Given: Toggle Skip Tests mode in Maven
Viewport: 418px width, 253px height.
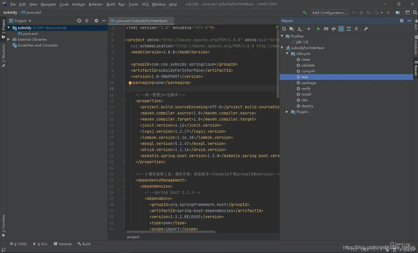Looking at the screenshot, I should click(x=341, y=29).
